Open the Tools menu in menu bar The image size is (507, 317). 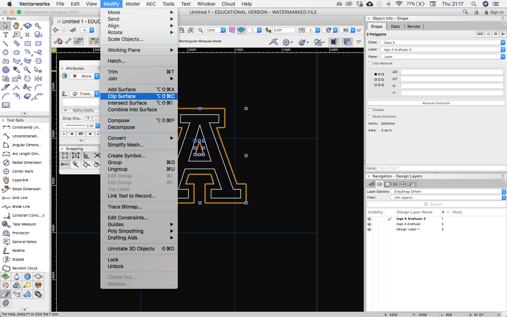click(x=168, y=4)
